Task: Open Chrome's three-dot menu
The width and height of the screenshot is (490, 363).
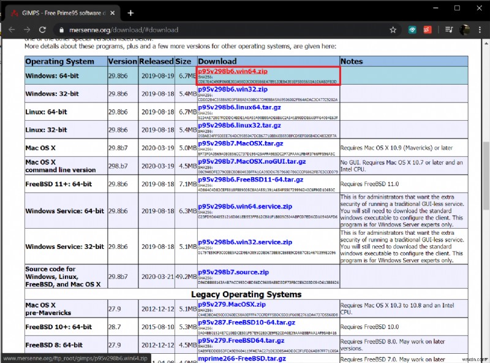Action: 481,29
